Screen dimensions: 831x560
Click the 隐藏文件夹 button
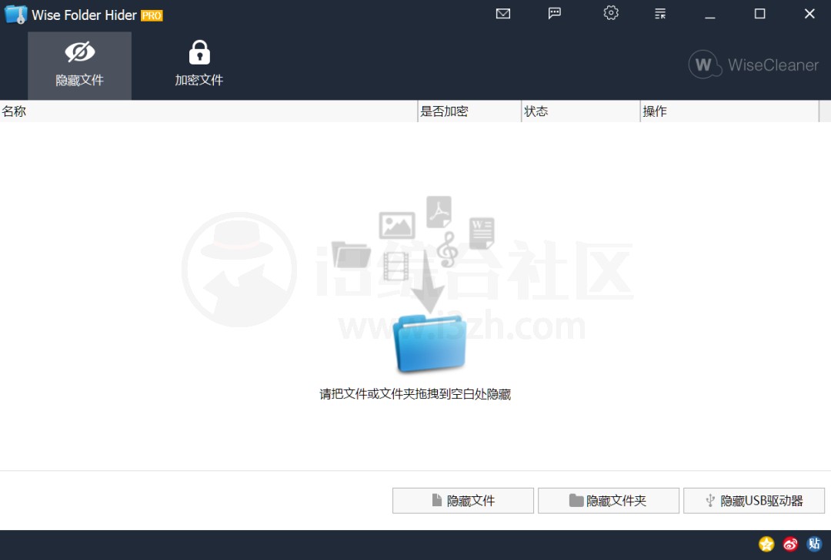[x=608, y=500]
